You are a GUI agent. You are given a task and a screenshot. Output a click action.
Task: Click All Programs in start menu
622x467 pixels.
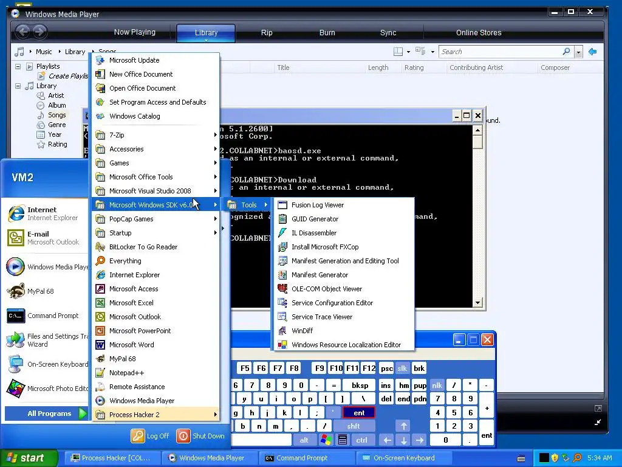click(x=46, y=413)
